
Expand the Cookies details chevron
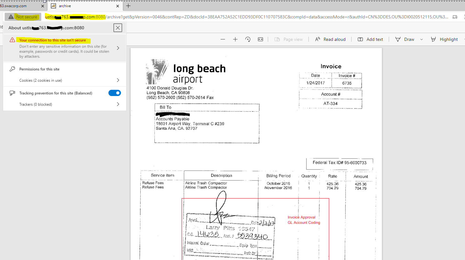(118, 80)
